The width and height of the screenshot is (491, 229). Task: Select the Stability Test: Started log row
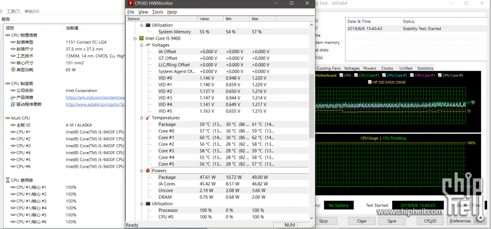pyautogui.click(x=417, y=29)
